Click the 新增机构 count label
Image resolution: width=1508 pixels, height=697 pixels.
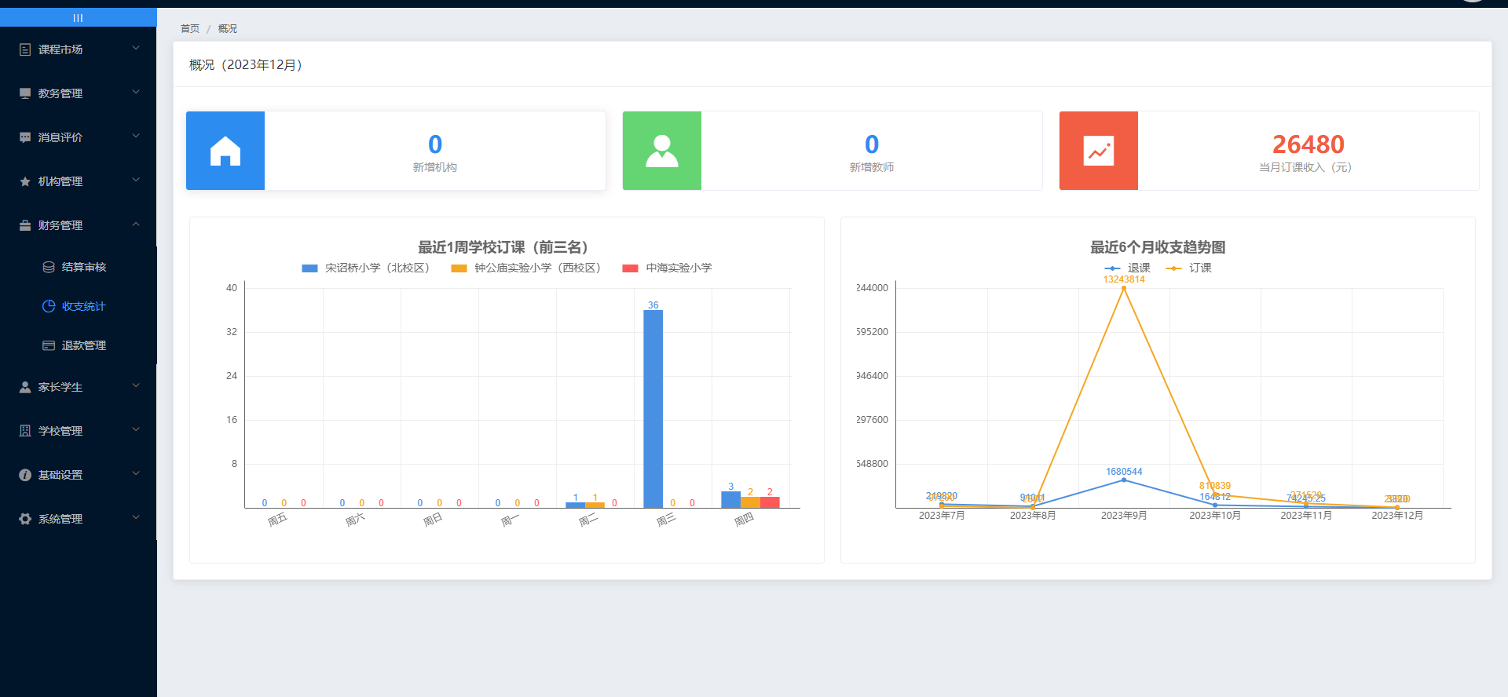point(435,167)
